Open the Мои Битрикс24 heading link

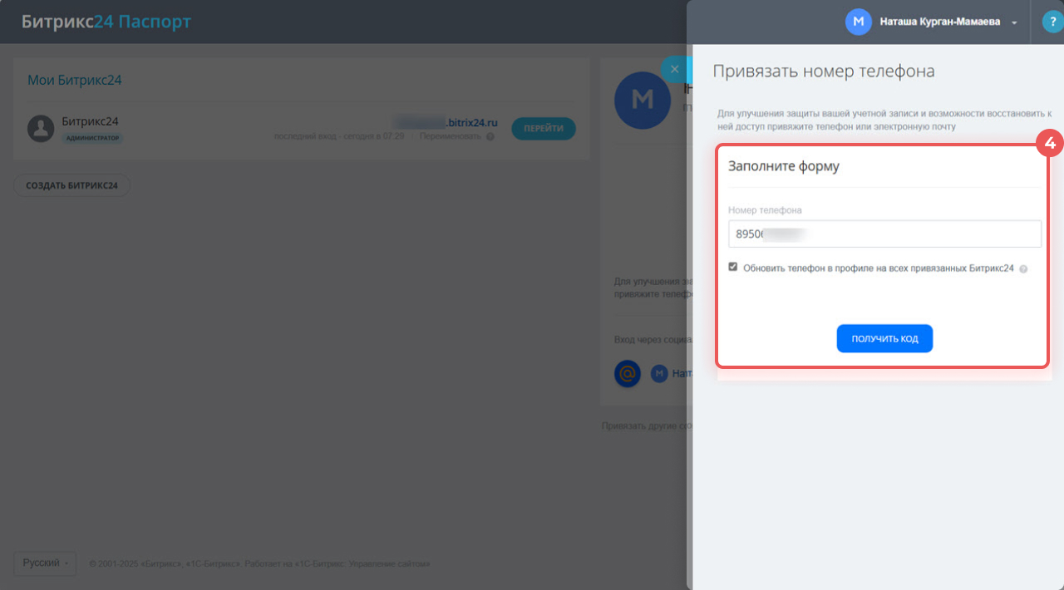coord(75,81)
